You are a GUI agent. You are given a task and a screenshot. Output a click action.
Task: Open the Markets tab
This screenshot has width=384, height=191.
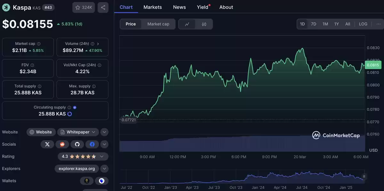pyautogui.click(x=152, y=7)
